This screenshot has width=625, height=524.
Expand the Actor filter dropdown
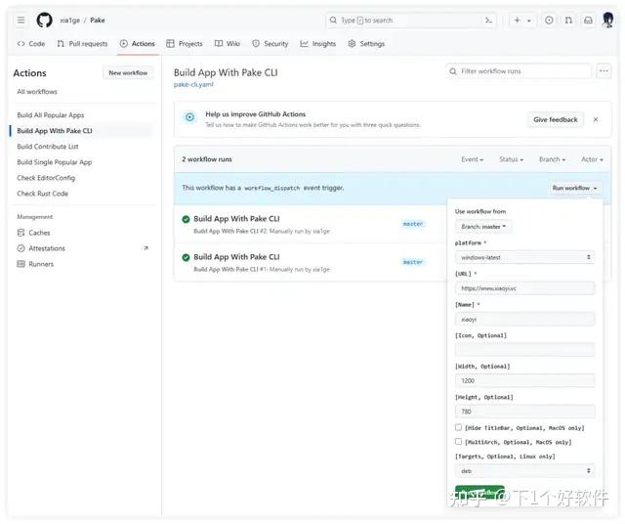pos(592,159)
